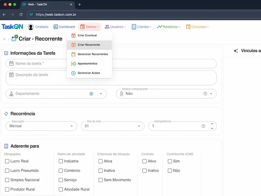
Task: Click the help icon in Anexar comprovante field
Action: click(x=205, y=94)
